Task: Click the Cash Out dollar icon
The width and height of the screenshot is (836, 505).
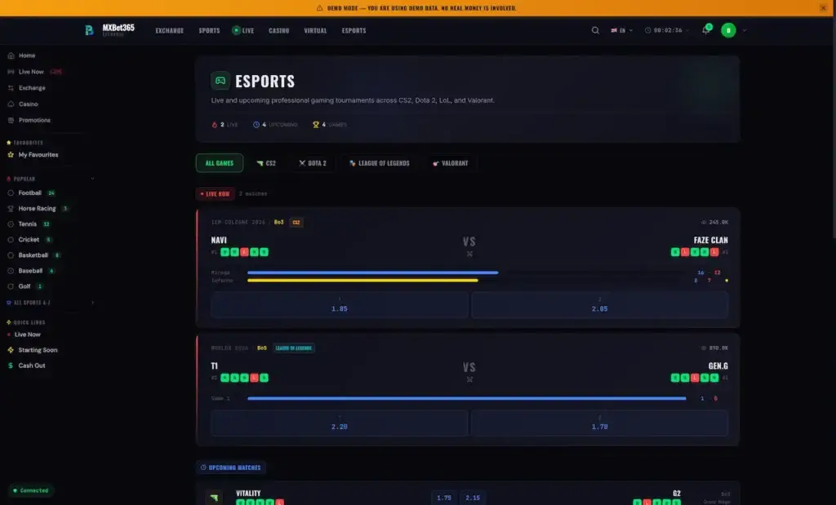Action: (x=11, y=365)
